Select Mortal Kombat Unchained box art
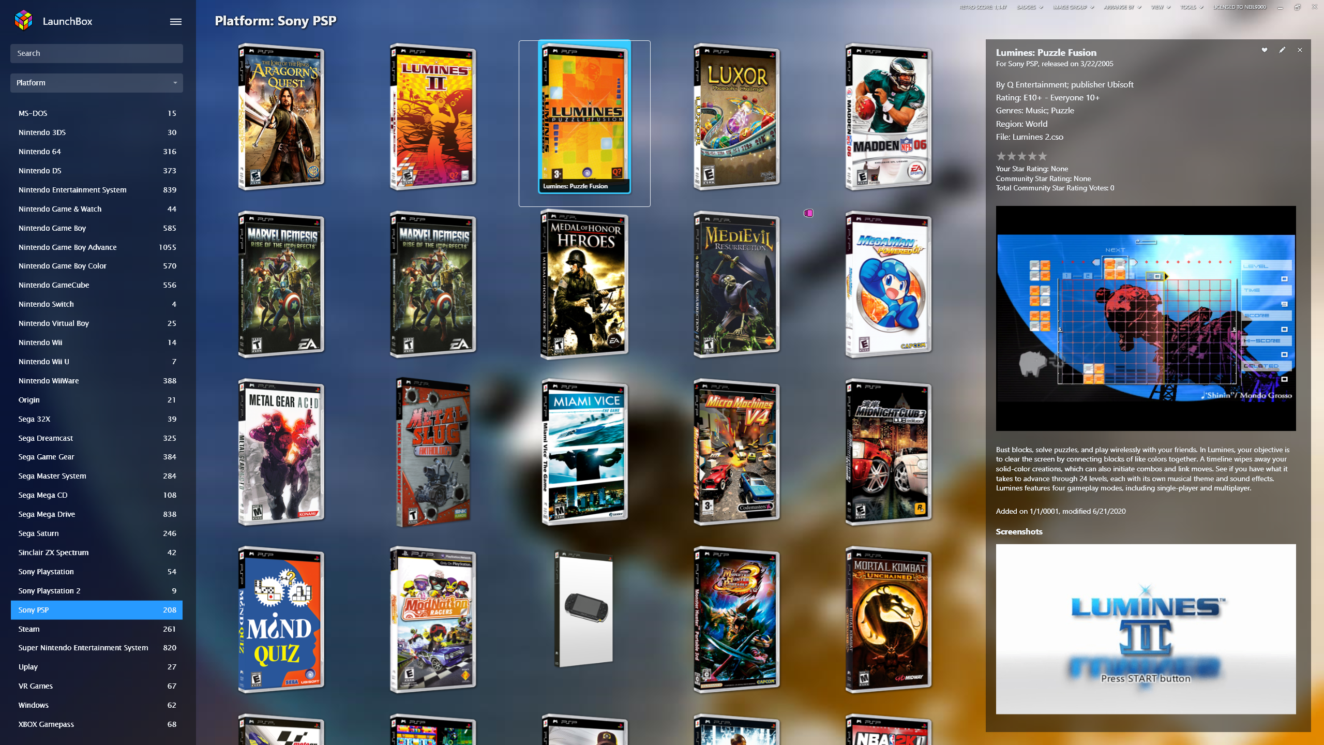This screenshot has height=745, width=1324. (x=889, y=620)
